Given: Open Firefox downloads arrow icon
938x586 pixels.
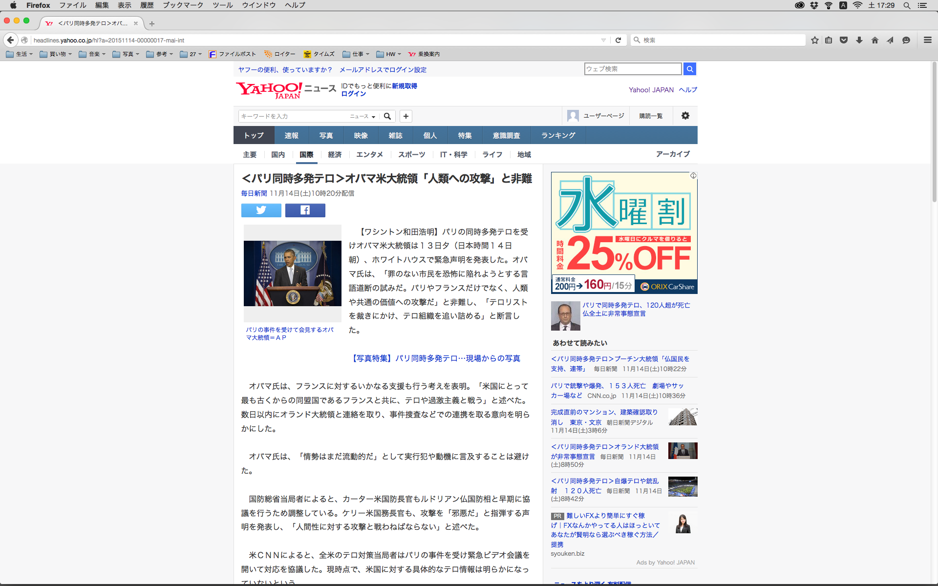Looking at the screenshot, I should (859, 40).
